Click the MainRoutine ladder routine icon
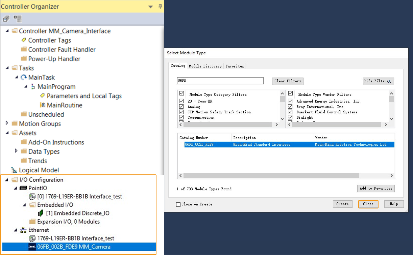413x255 pixels. (x=43, y=105)
